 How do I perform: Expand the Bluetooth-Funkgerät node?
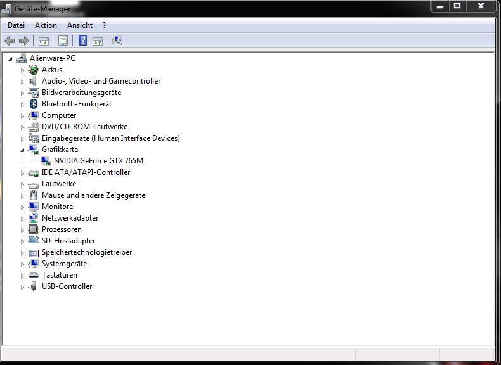point(22,105)
